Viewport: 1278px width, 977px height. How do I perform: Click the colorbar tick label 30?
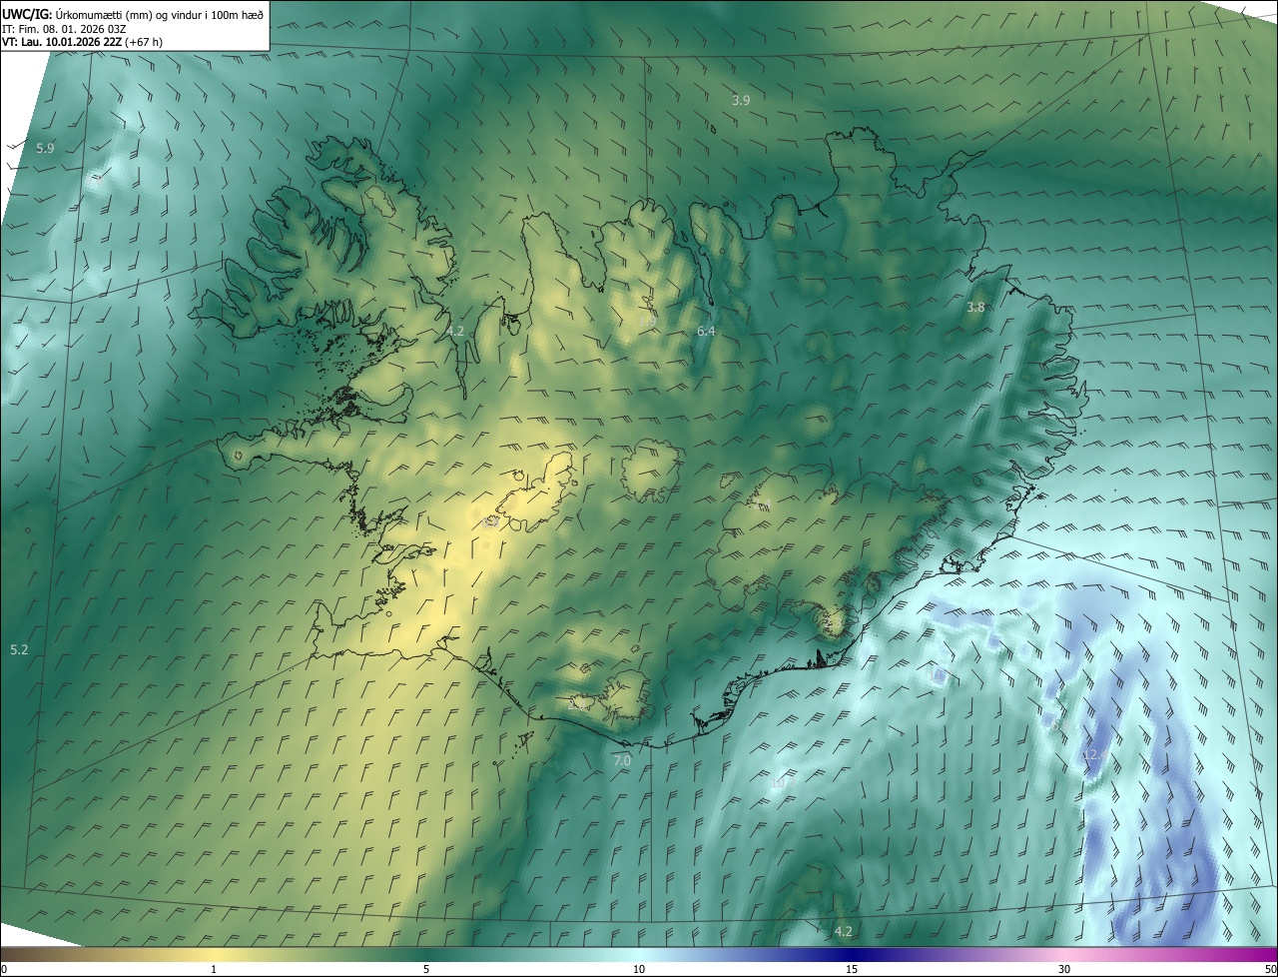coord(1064,969)
